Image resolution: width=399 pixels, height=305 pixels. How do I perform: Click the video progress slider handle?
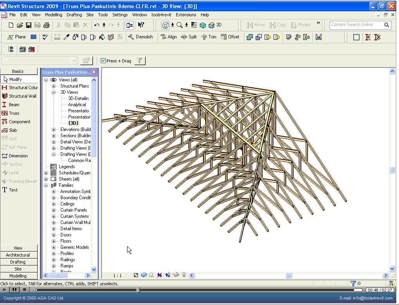pyautogui.click(x=138, y=290)
